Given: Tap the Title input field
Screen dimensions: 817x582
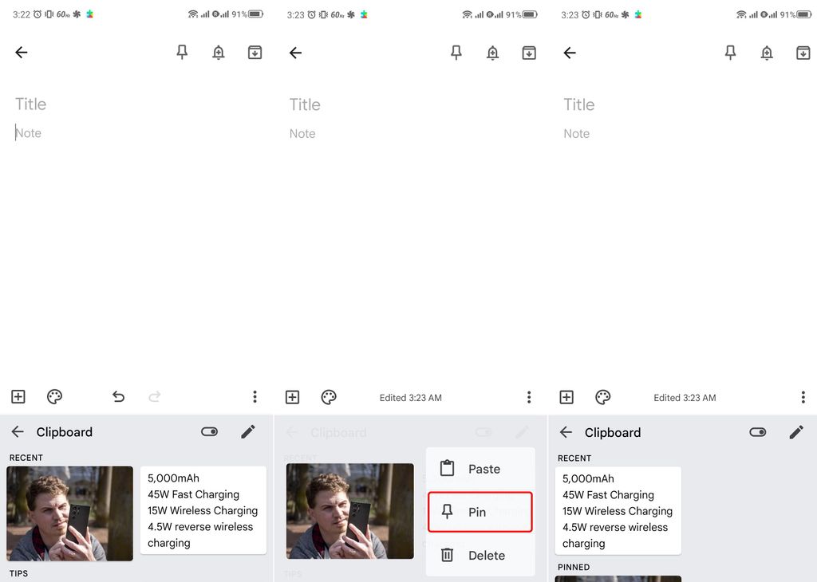Looking at the screenshot, I should click(30, 104).
